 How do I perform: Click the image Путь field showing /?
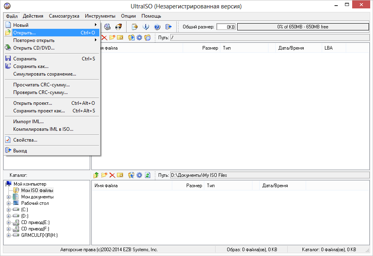(x=270, y=38)
